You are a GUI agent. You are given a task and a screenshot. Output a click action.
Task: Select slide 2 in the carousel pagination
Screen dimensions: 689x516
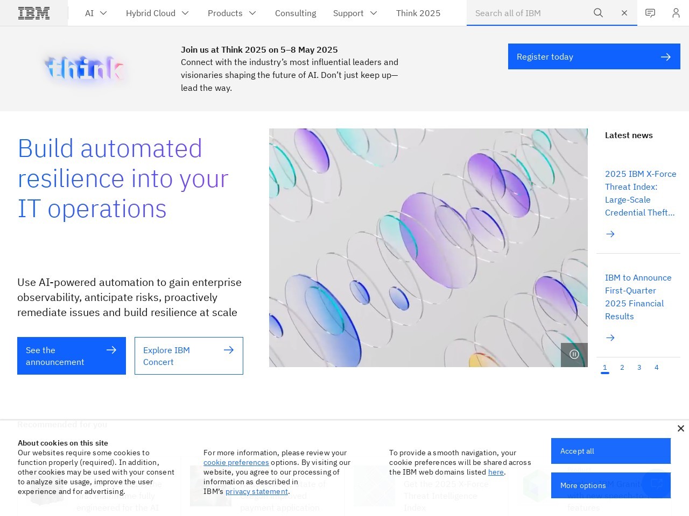(622, 368)
